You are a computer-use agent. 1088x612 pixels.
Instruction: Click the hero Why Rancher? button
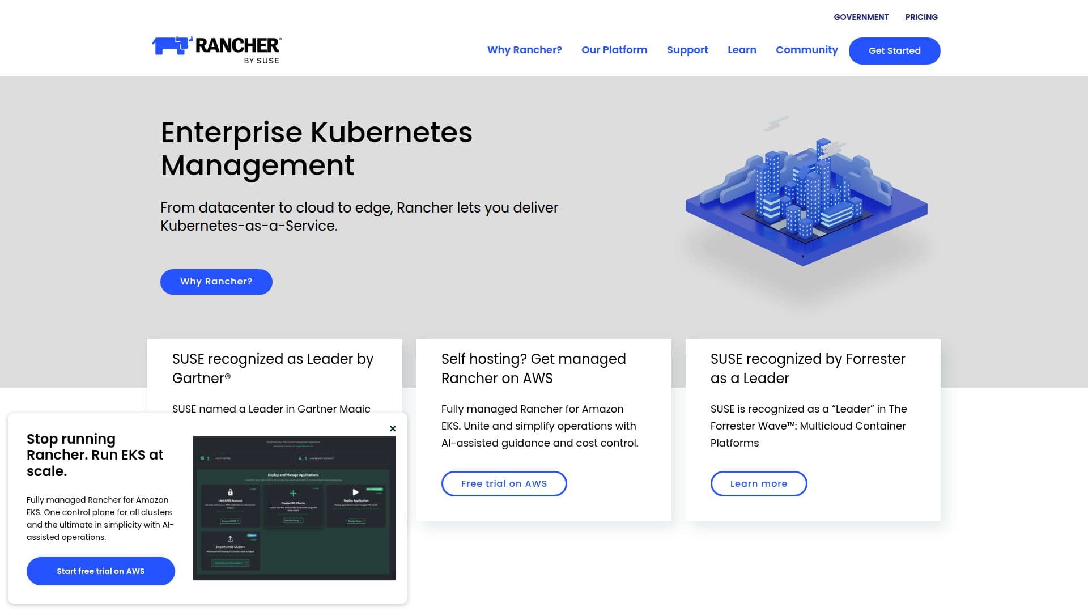[216, 282]
